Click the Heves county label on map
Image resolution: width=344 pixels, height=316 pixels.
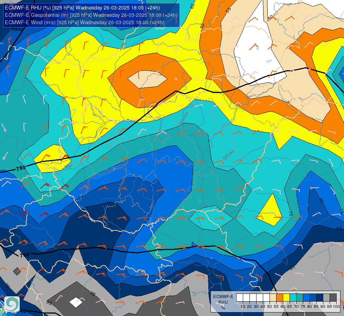184,118
